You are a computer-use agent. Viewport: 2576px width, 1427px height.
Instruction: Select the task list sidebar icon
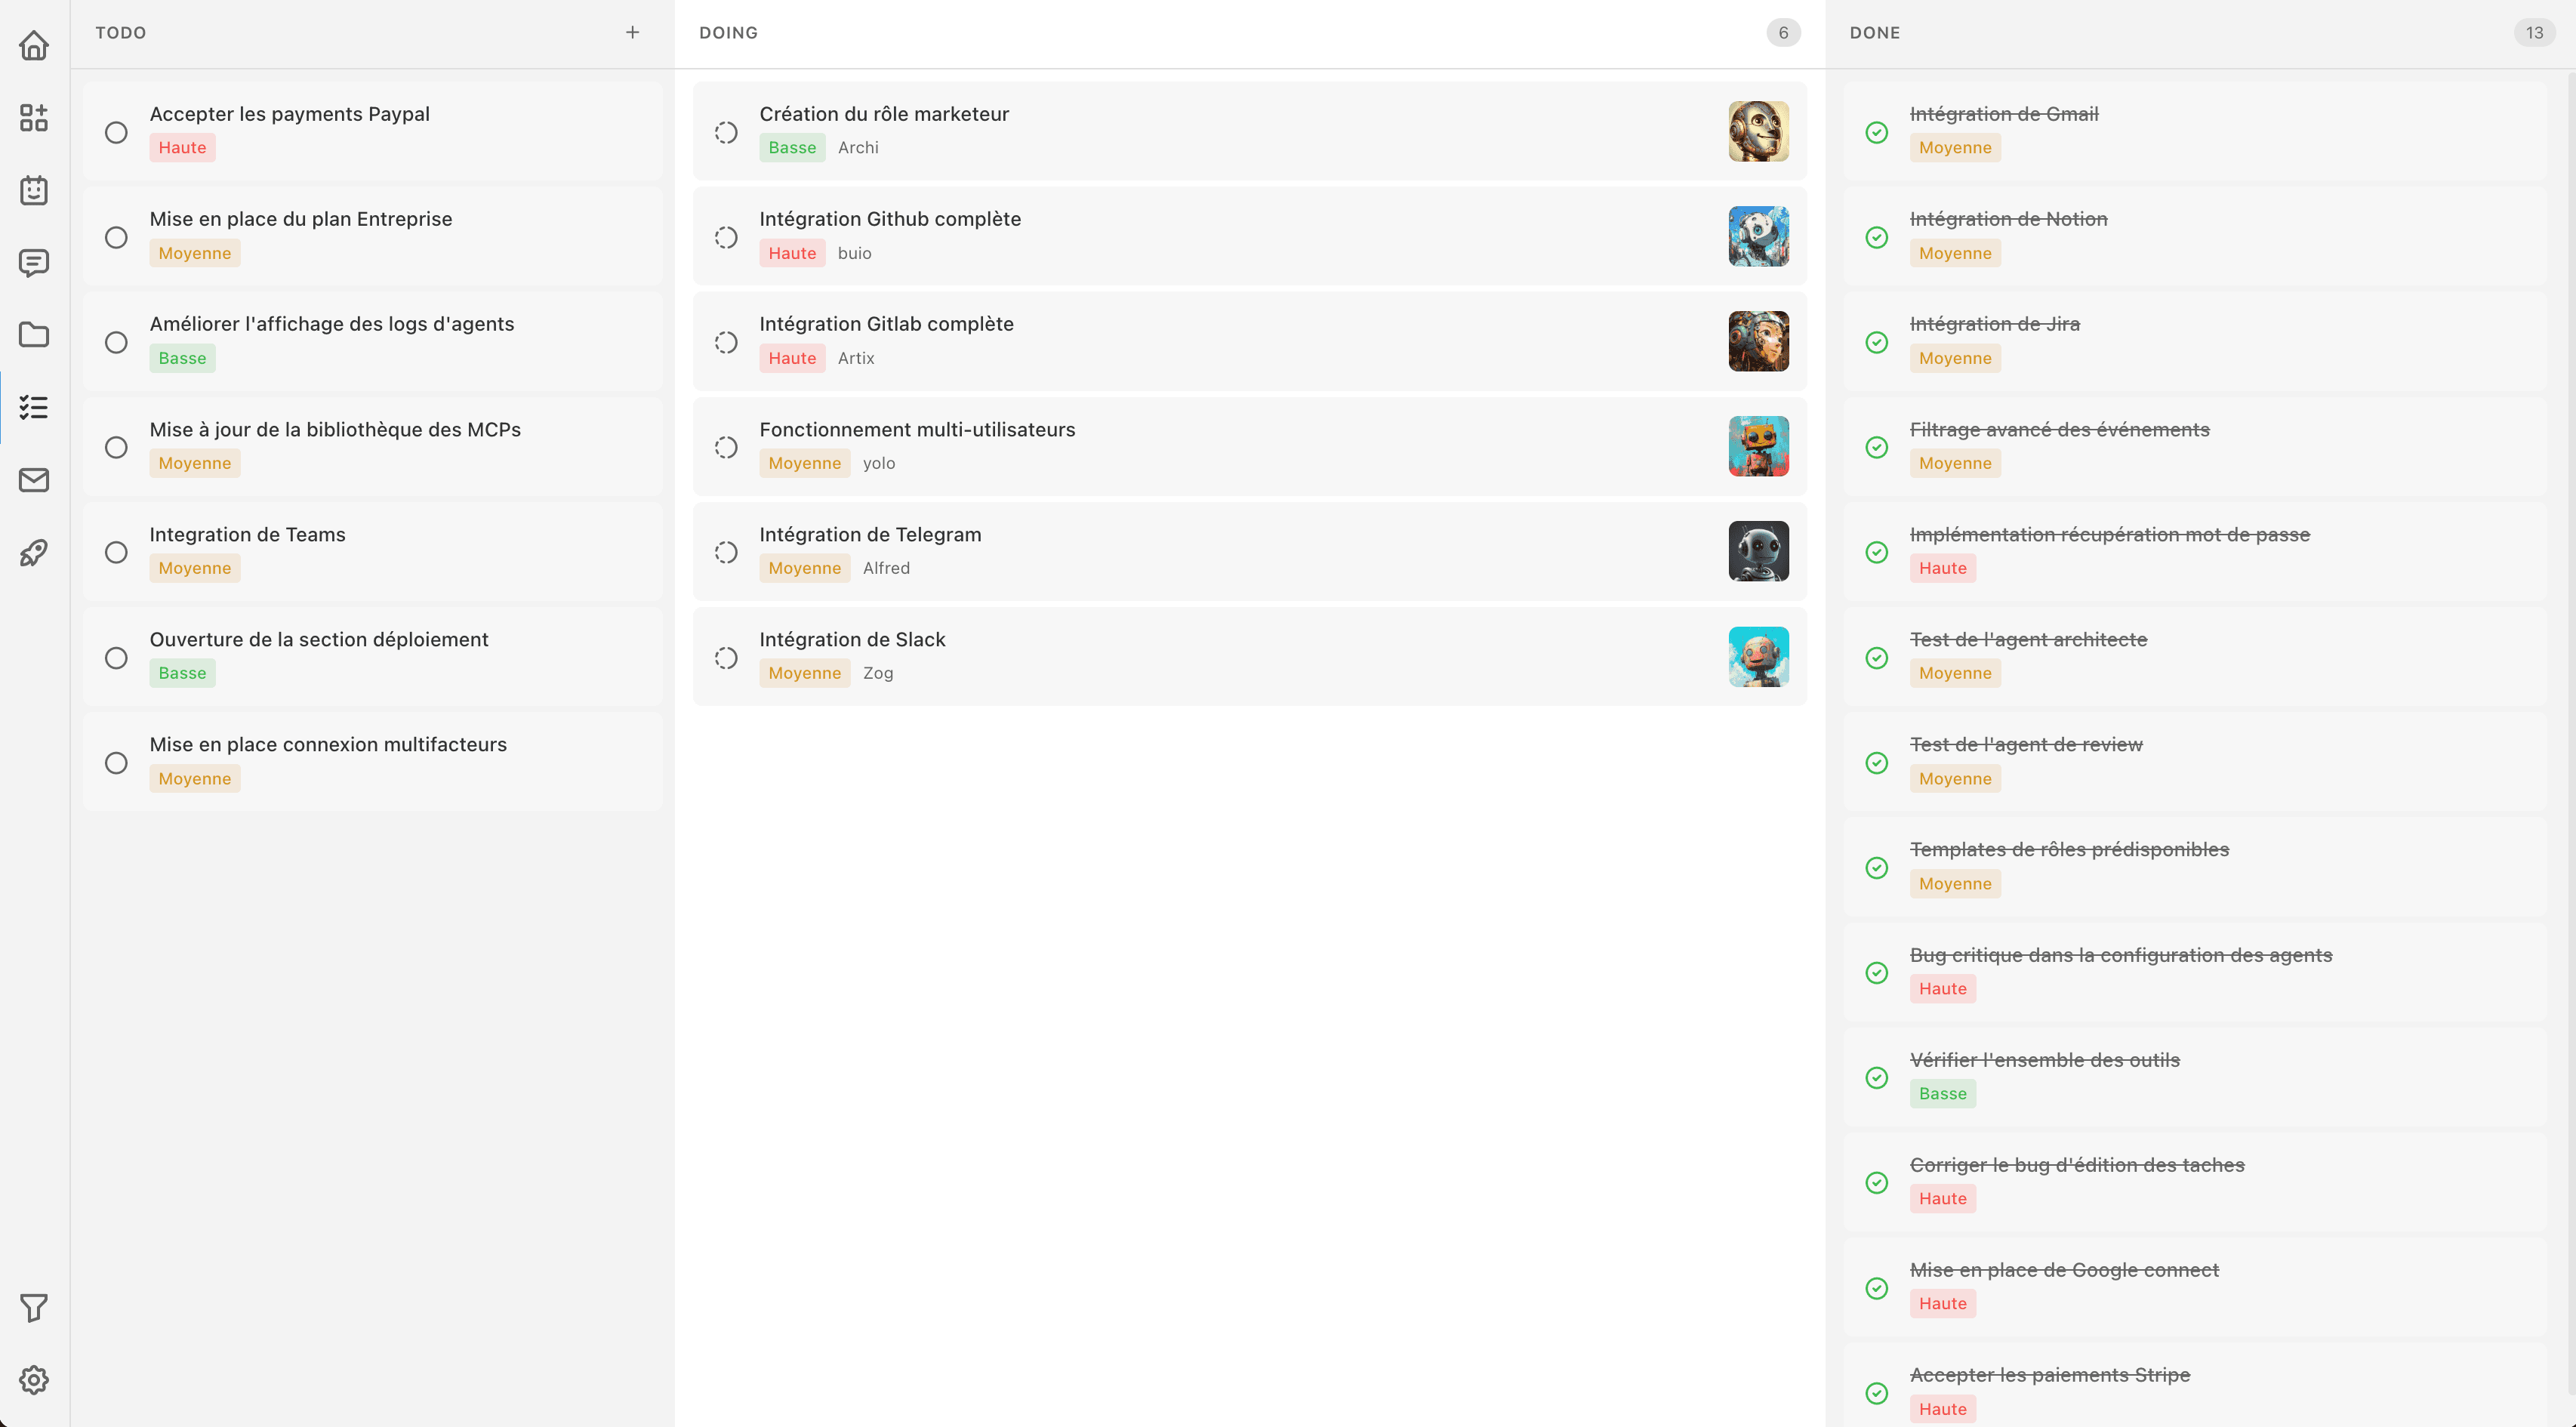point(34,407)
